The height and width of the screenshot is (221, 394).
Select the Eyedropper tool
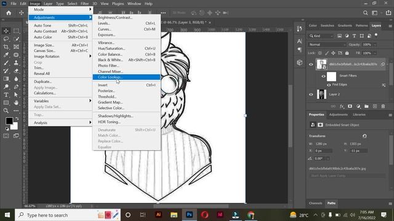click(x=6, y=55)
